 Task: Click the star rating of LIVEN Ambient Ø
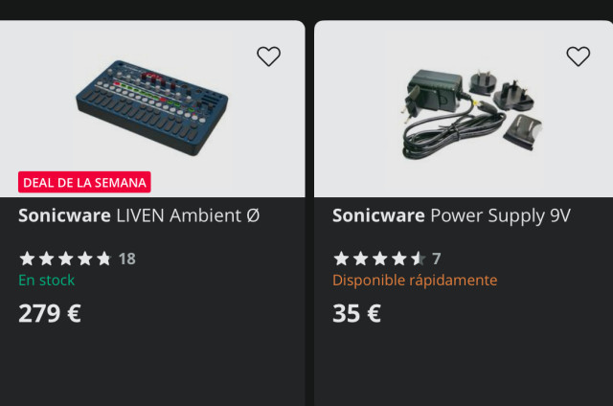pos(65,259)
